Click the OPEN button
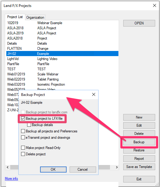 [139, 23]
